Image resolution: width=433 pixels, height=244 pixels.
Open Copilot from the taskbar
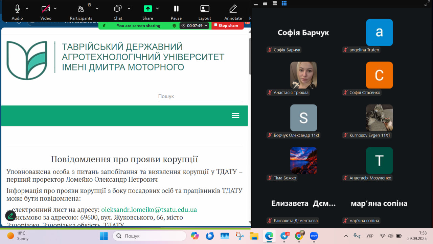pyautogui.click(x=195, y=236)
